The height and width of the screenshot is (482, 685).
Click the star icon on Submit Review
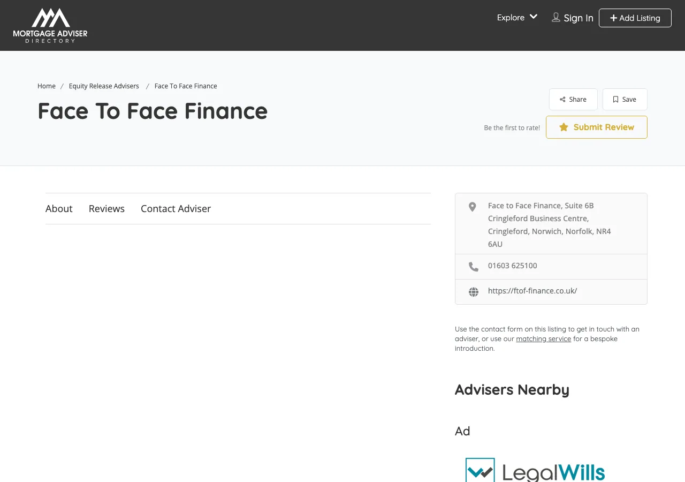(x=563, y=127)
